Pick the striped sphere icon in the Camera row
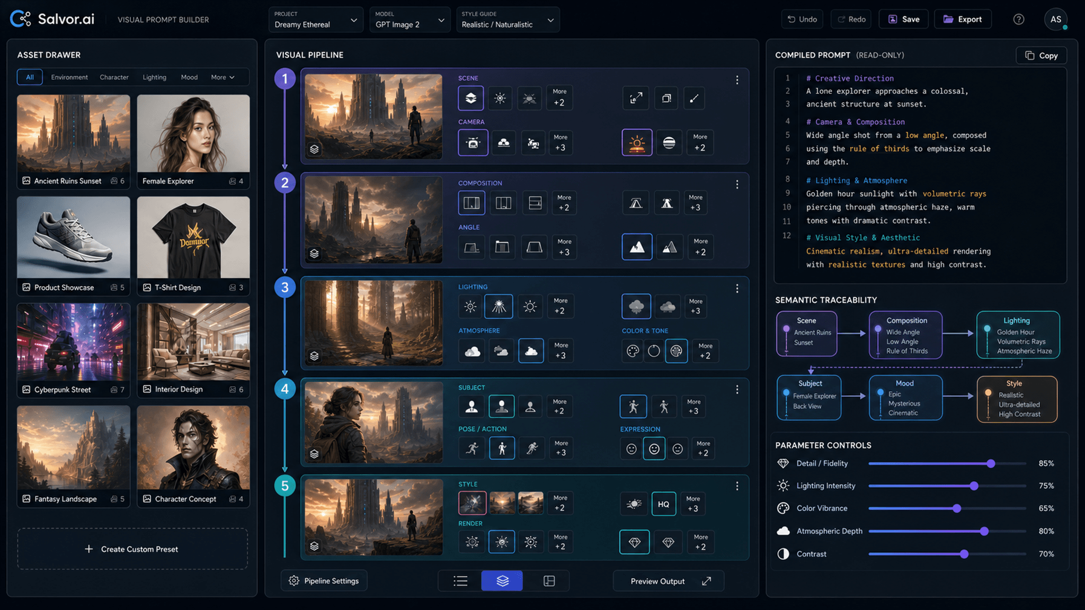1085x610 pixels. point(669,143)
